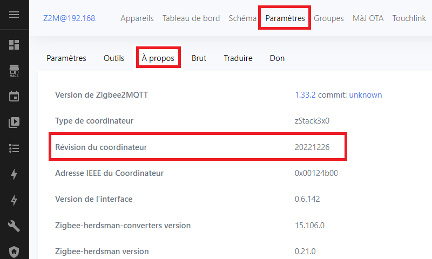Click the upper lightning bolt sidebar icon

14,174
